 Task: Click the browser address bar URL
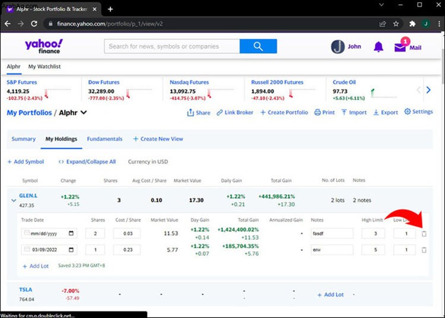point(110,24)
